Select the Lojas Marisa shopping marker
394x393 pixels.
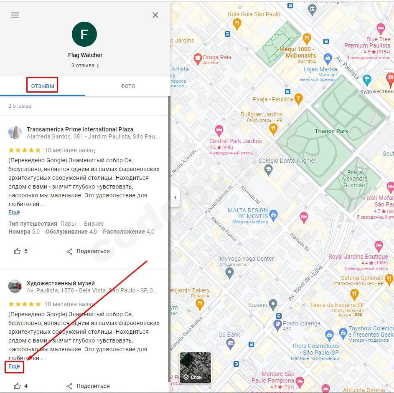click(328, 58)
